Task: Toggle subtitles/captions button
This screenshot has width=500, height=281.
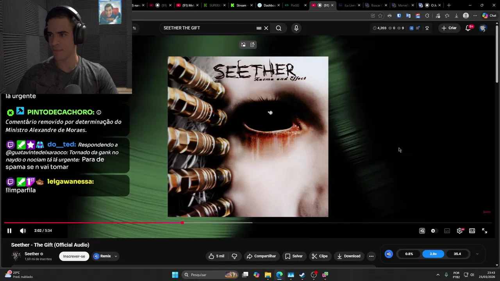Action: click(447, 231)
